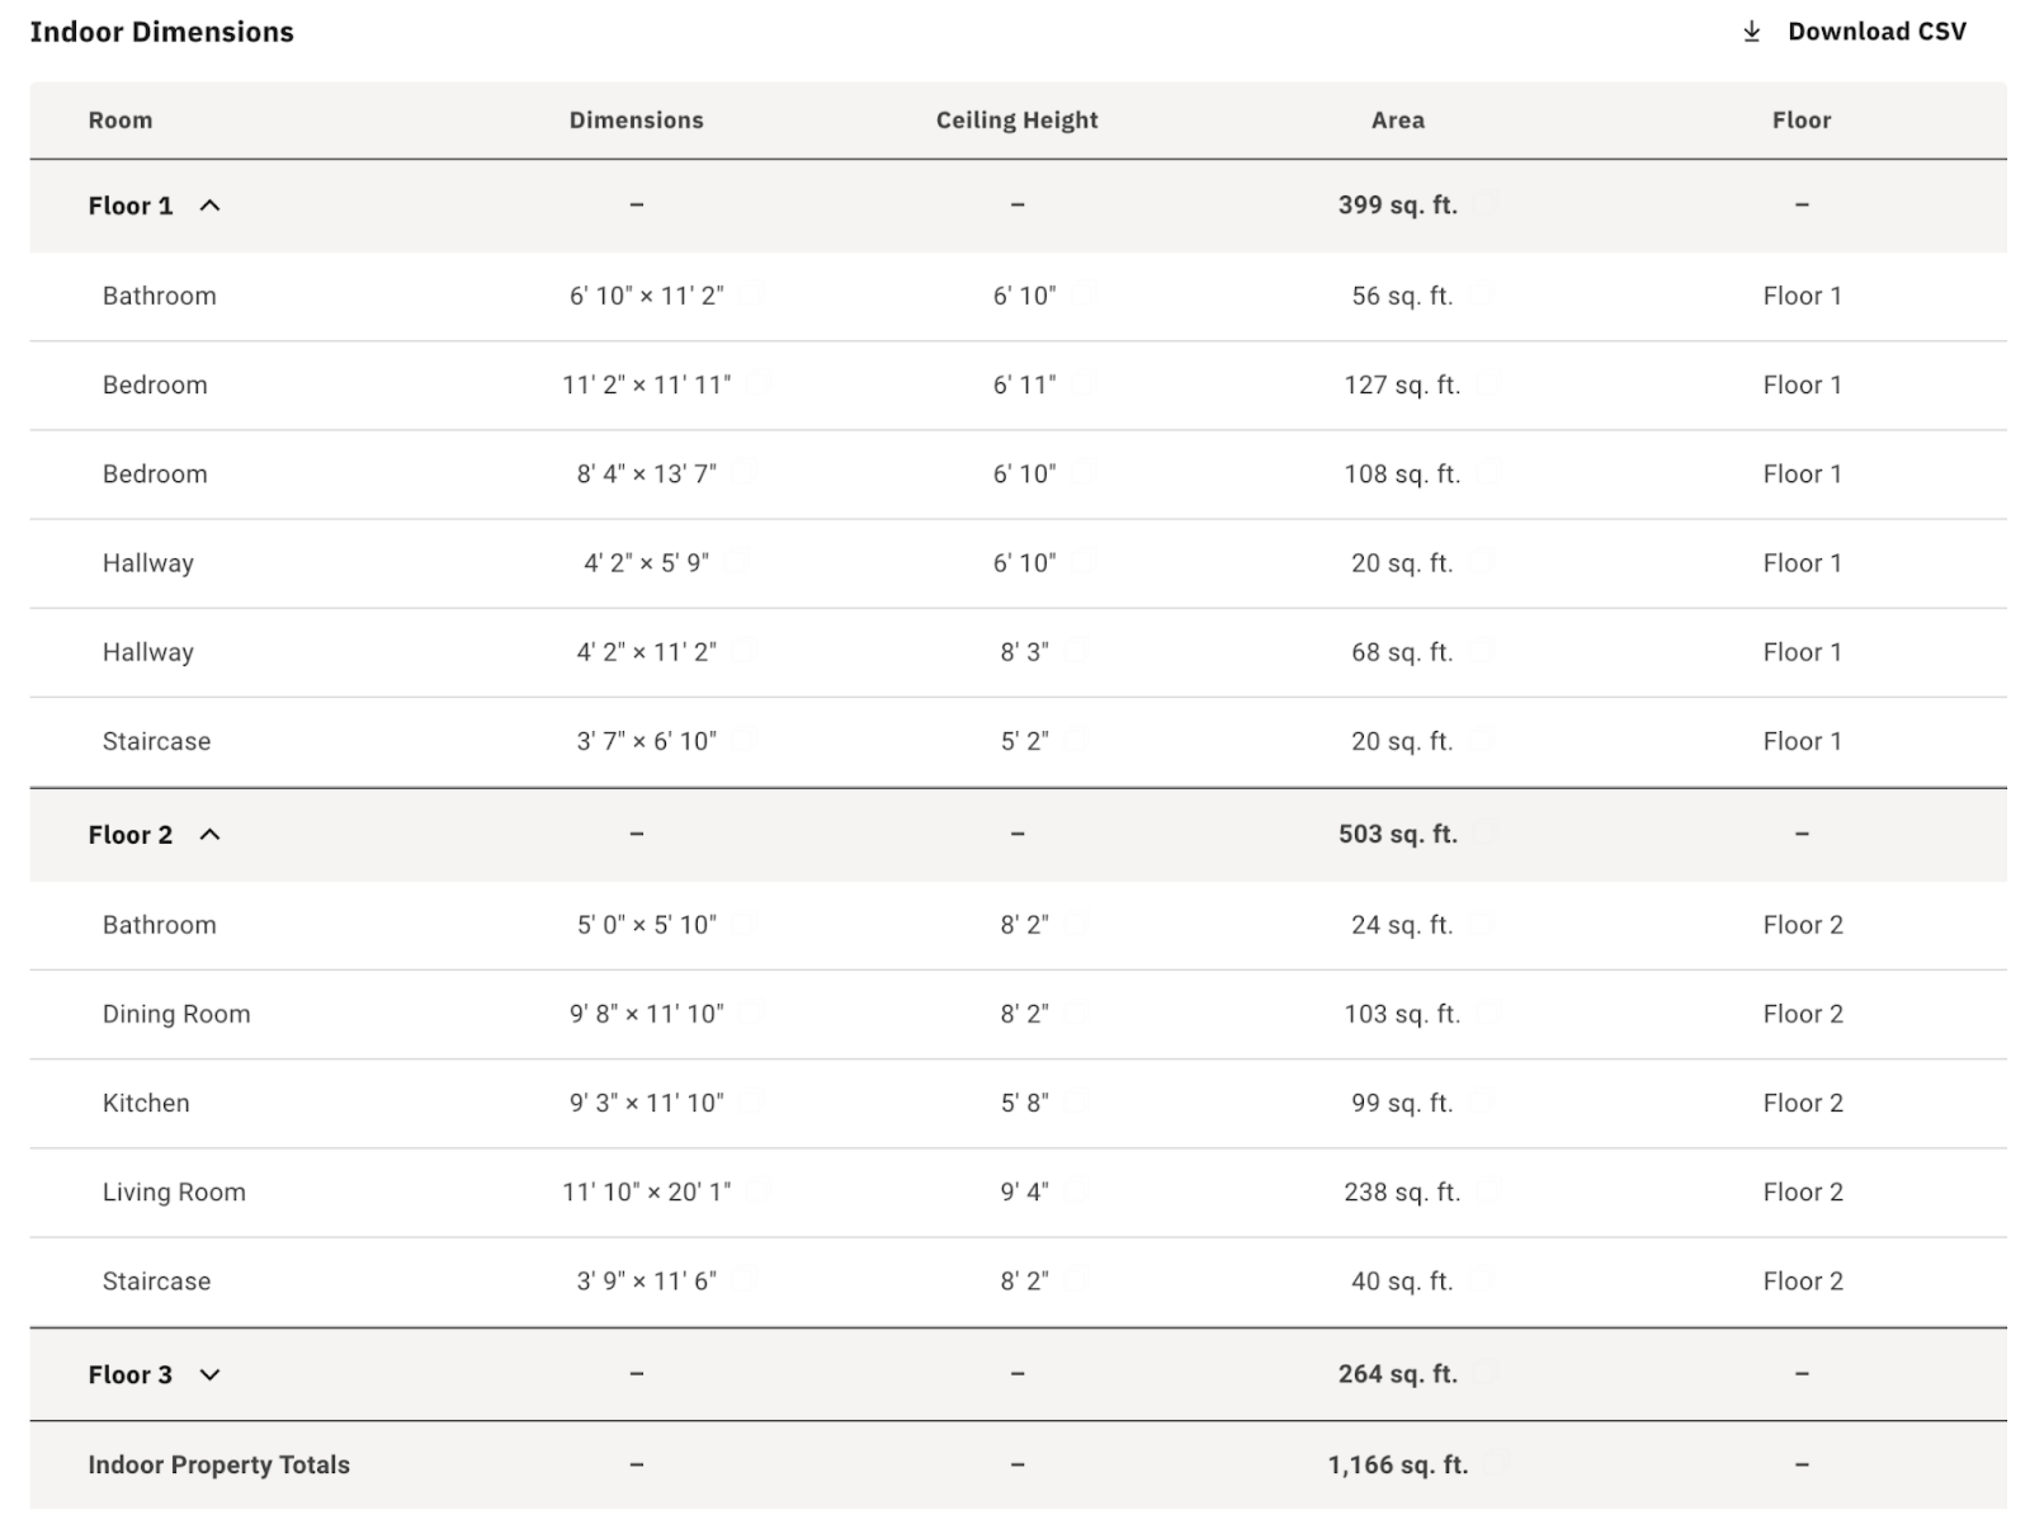Click the Floor column header

click(x=1802, y=121)
